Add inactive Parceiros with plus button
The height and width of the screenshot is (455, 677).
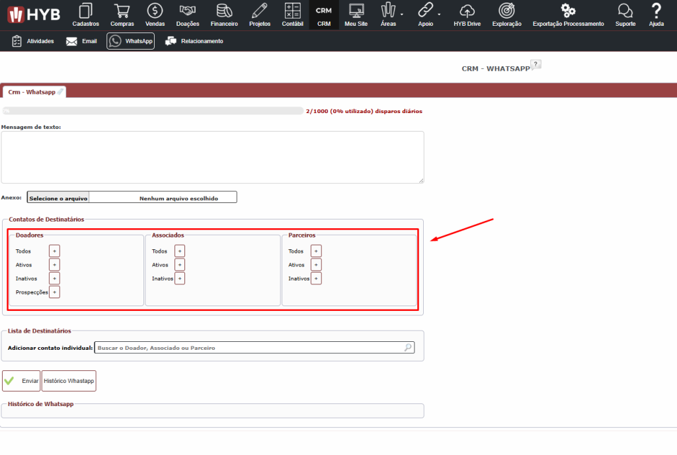click(316, 278)
